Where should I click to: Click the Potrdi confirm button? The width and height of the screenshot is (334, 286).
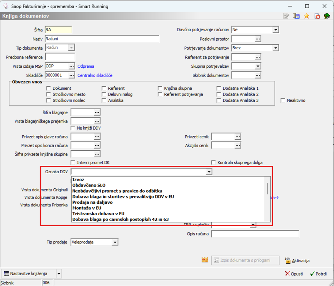[x=318, y=274]
